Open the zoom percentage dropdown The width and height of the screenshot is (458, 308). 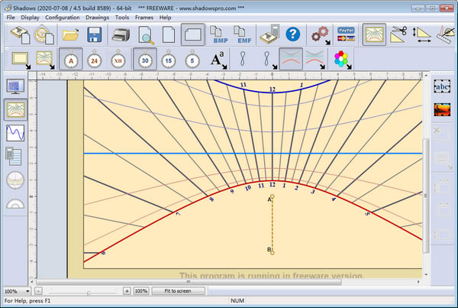pos(28,291)
